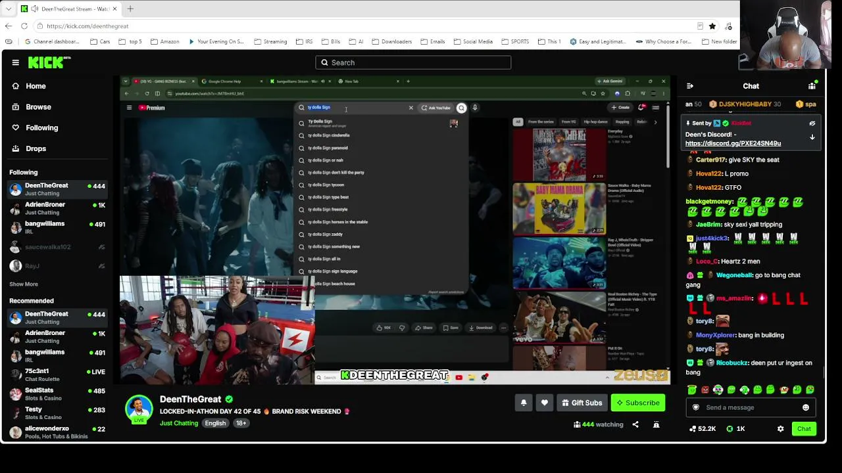The image size is (842, 473).
Task: Click the green Subscribe button
Action: (x=637, y=403)
